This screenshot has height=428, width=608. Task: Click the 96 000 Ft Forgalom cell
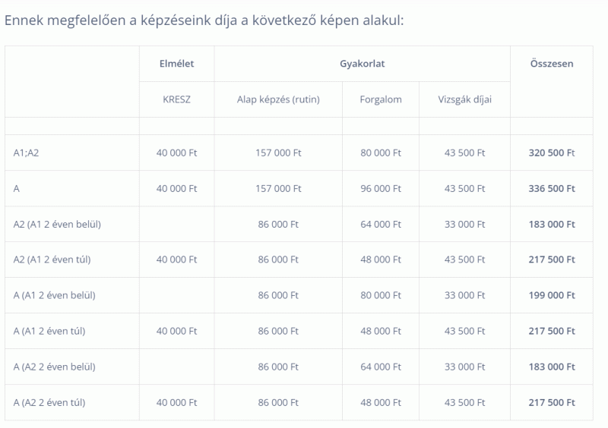[381, 189]
